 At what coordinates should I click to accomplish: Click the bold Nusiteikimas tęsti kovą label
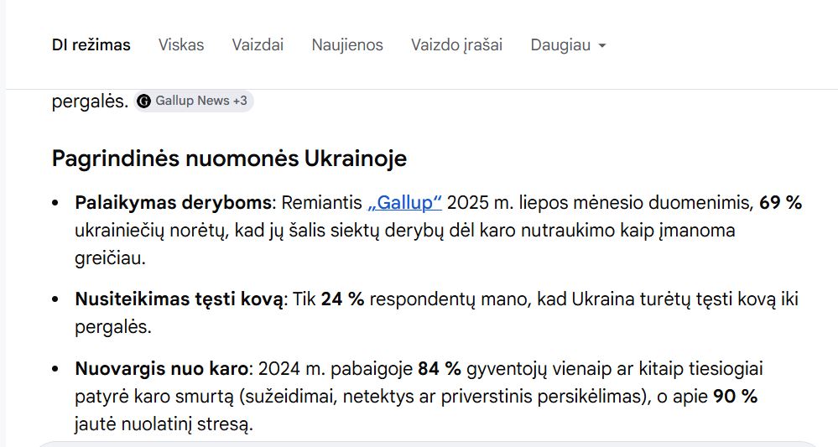(x=180, y=299)
